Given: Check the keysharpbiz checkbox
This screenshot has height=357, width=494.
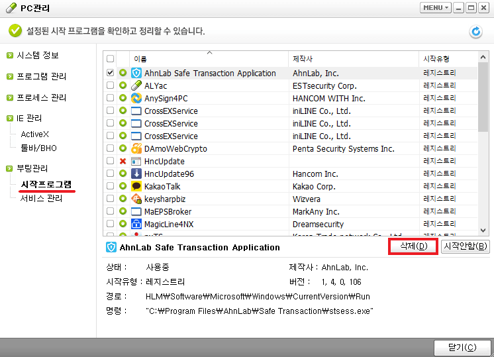Looking at the screenshot, I should point(111,199).
